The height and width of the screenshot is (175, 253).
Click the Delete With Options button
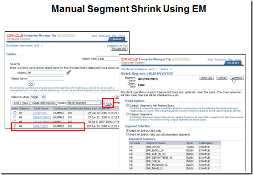pyautogui.click(x=44, y=103)
